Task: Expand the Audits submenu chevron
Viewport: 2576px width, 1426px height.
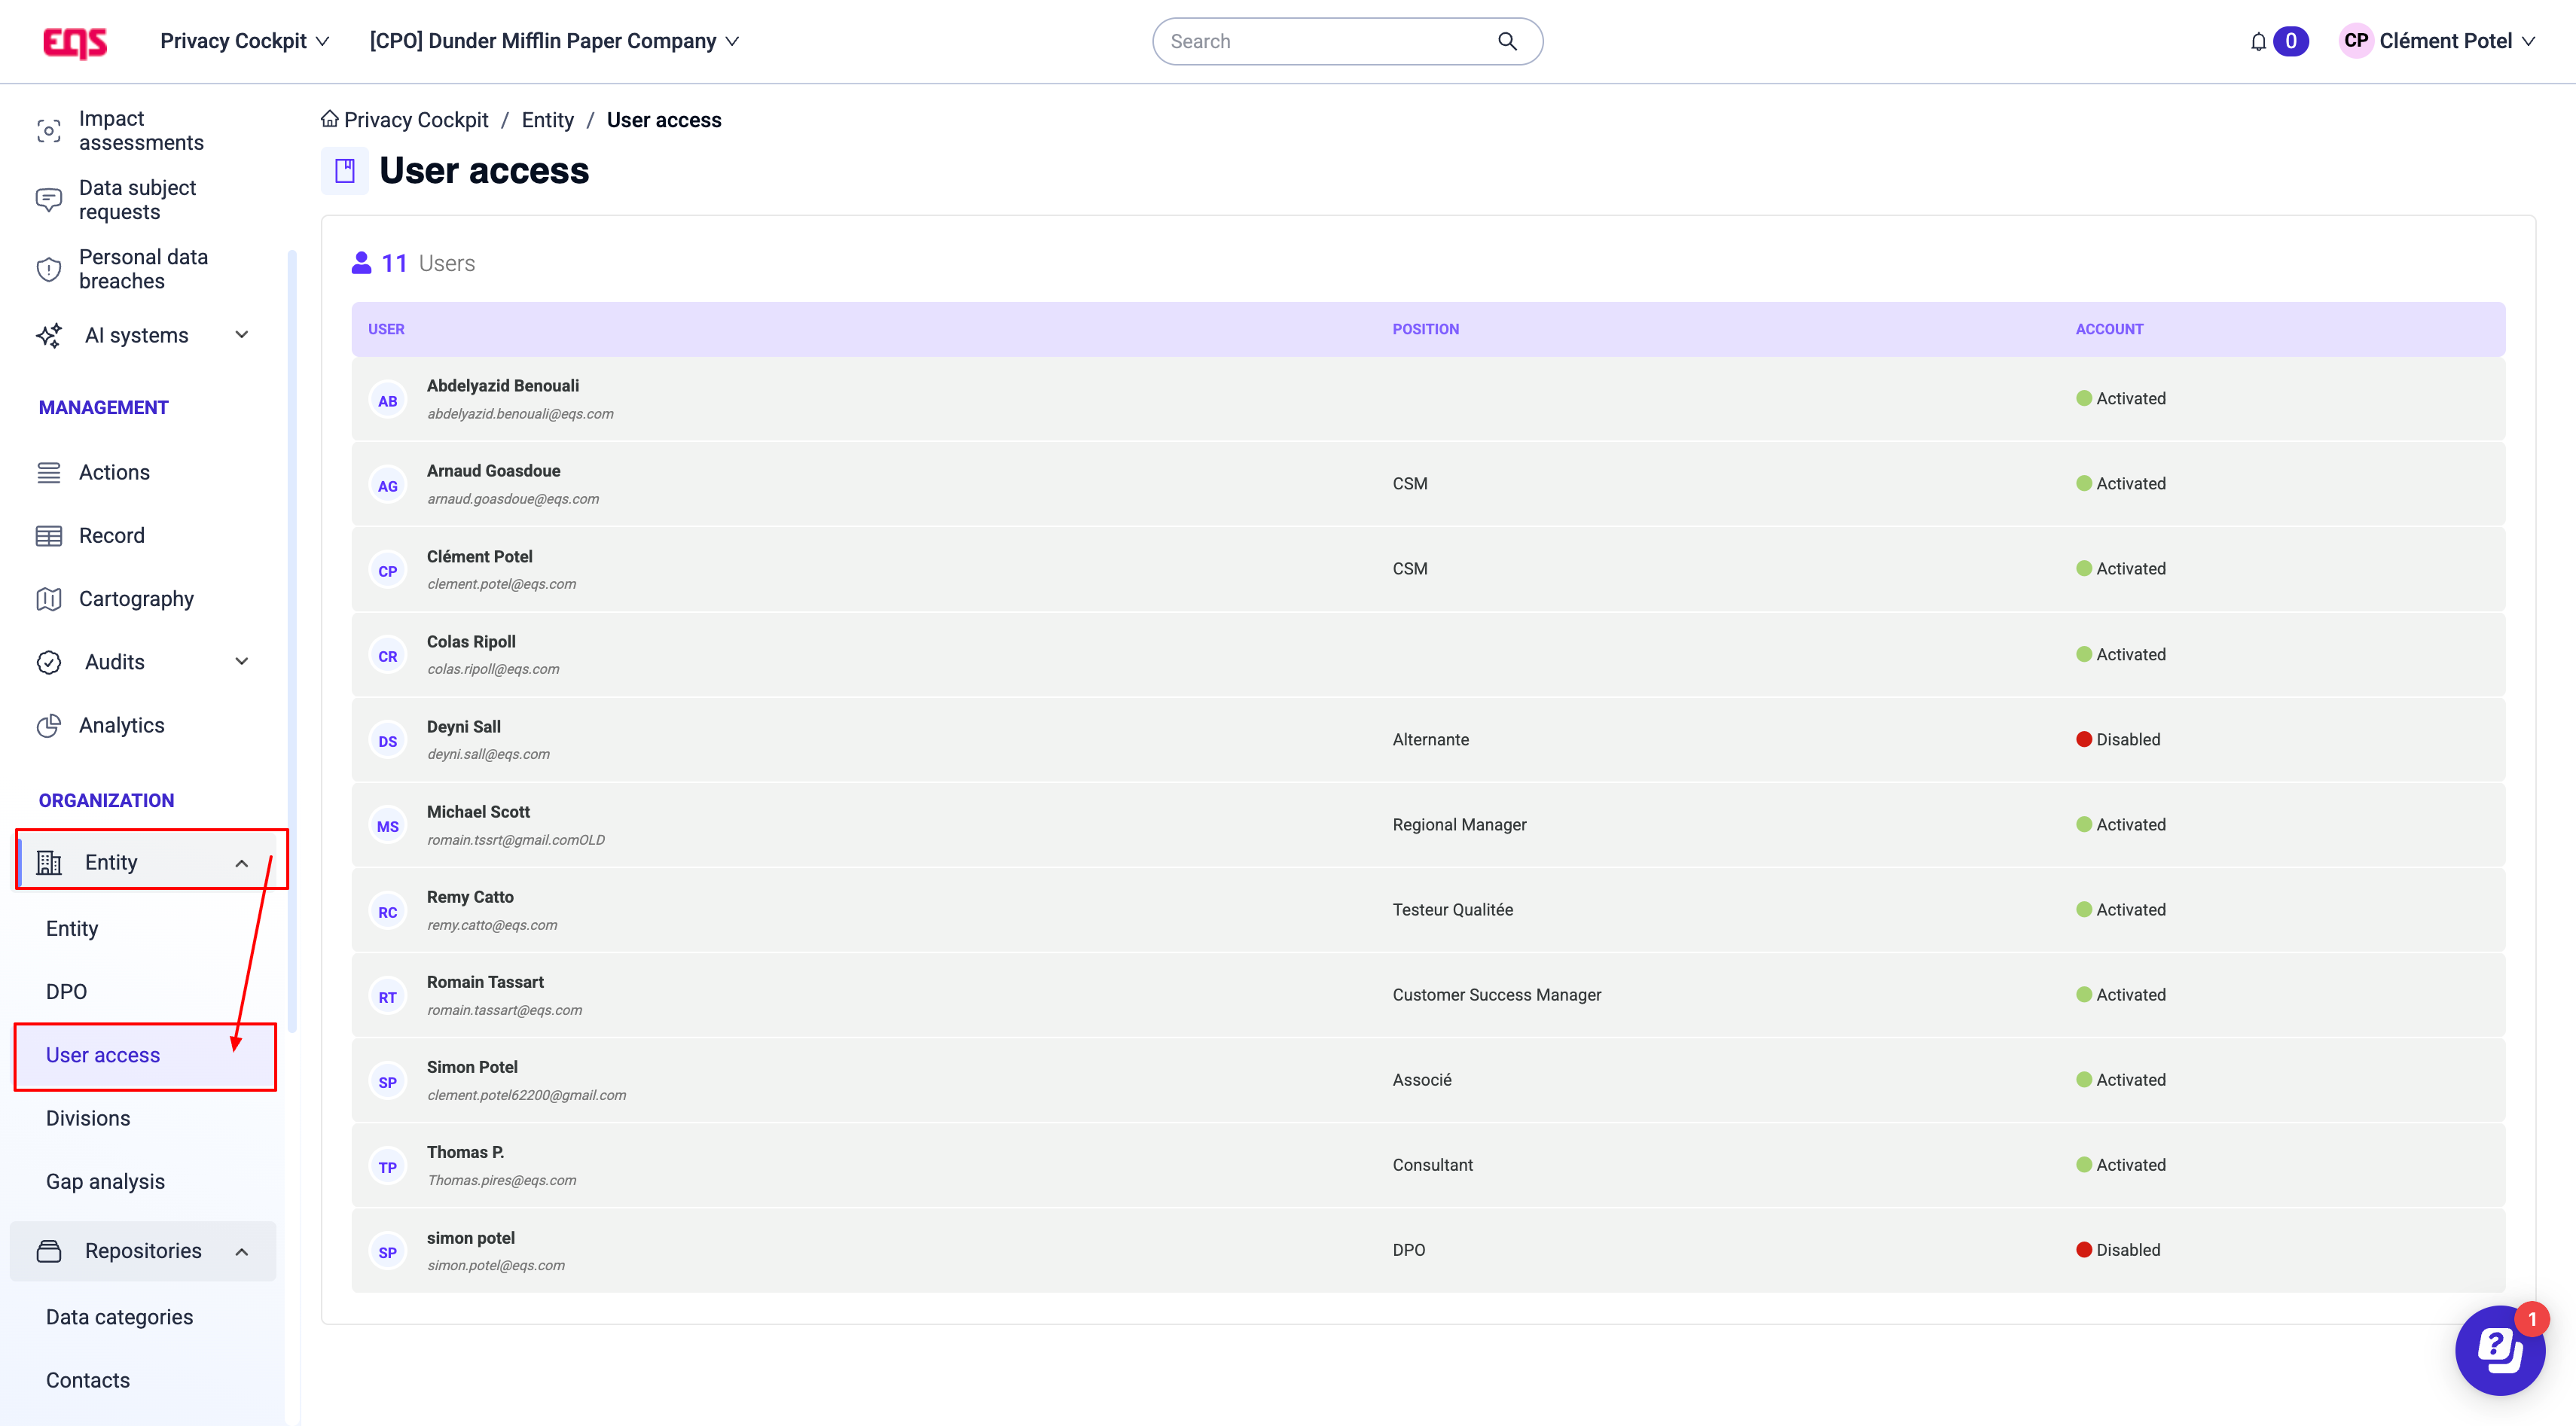Action: pos(241,662)
